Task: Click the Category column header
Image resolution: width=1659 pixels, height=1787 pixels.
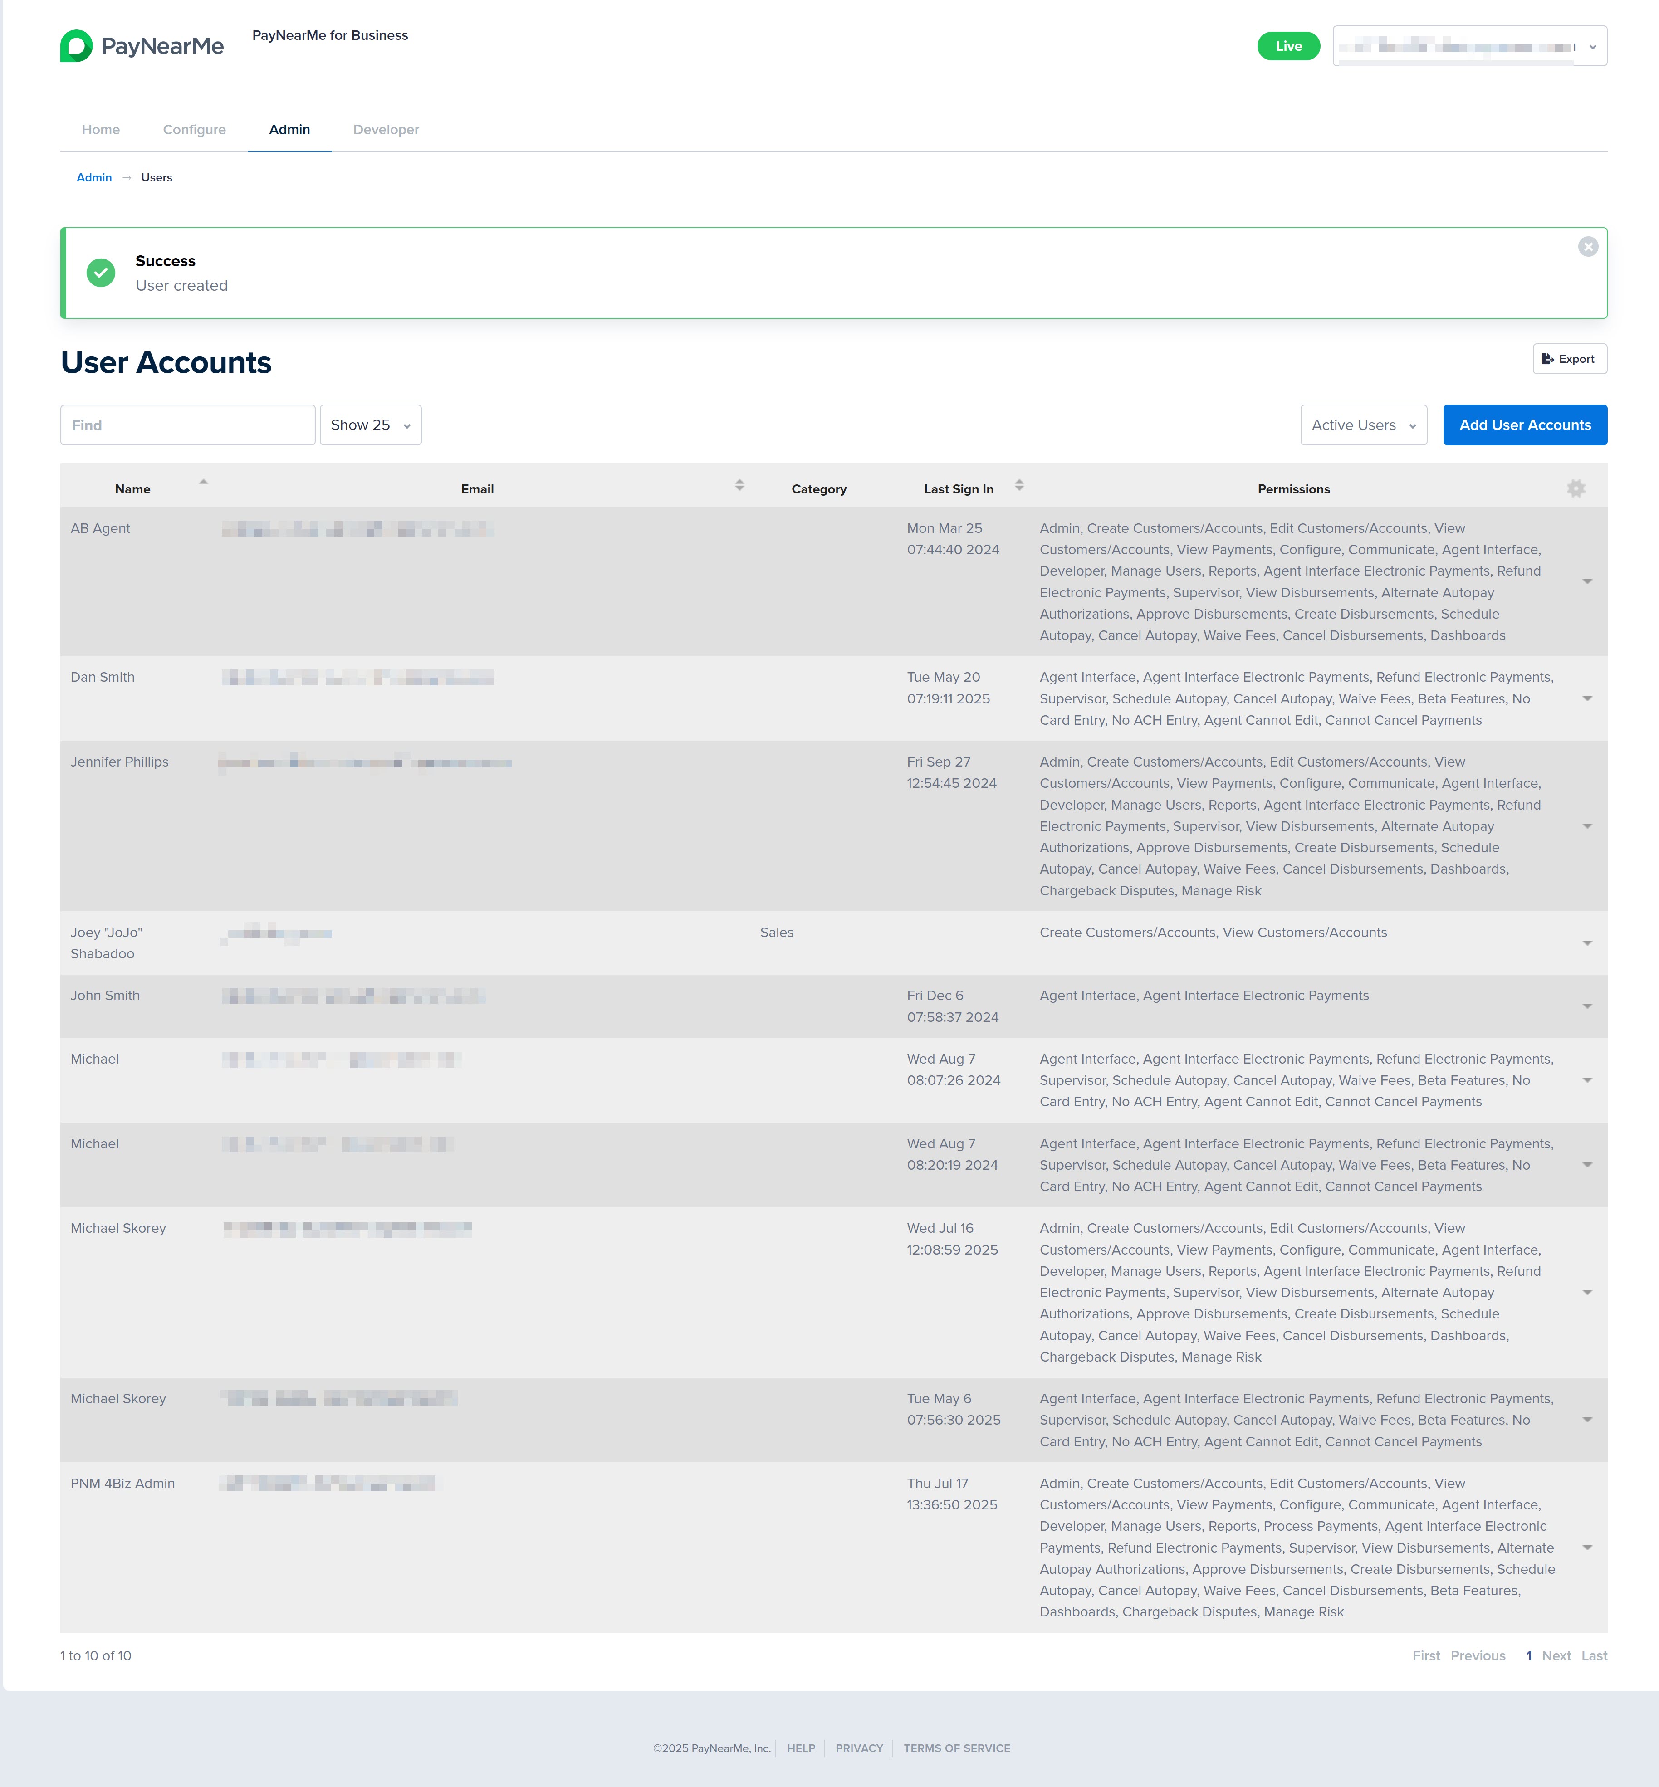Action: [819, 489]
